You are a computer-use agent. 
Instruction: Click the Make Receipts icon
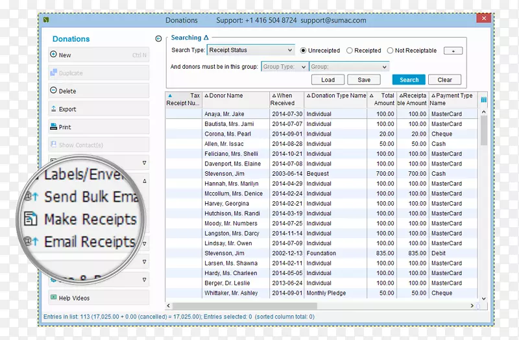coord(29,219)
